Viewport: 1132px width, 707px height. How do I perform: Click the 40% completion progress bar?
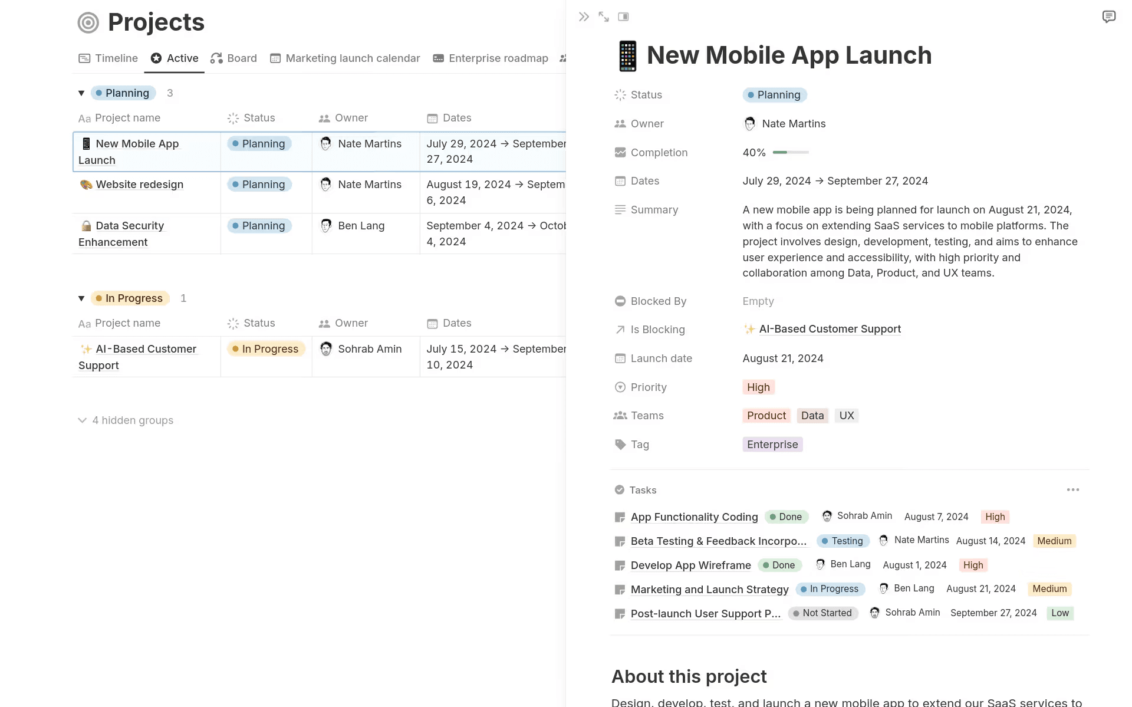pos(791,152)
